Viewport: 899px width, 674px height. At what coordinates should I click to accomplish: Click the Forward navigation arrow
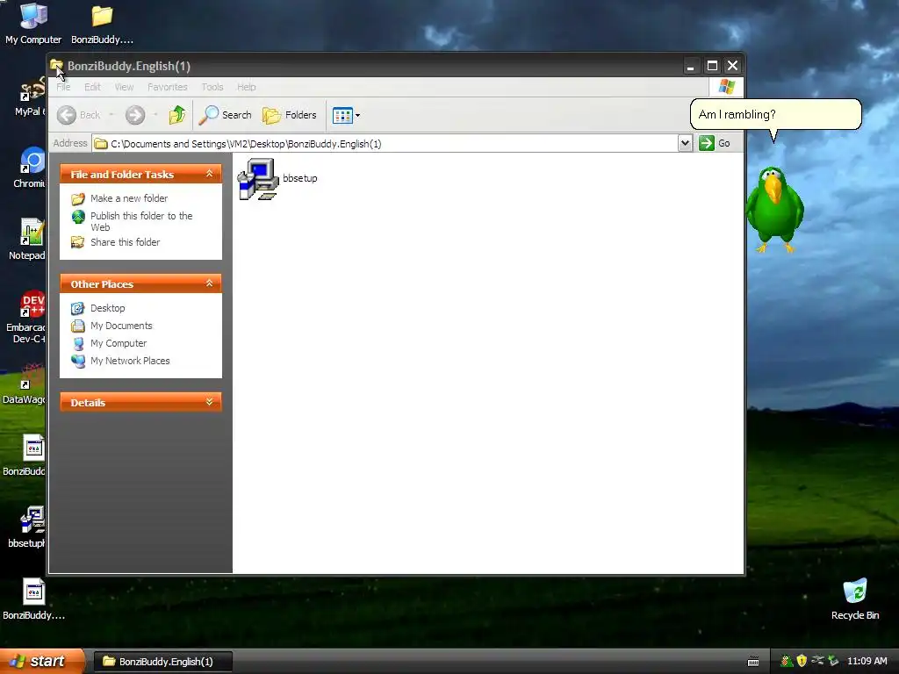point(135,115)
